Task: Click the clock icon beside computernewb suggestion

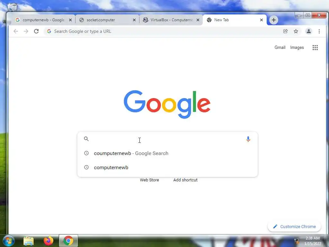Action: [86, 167]
